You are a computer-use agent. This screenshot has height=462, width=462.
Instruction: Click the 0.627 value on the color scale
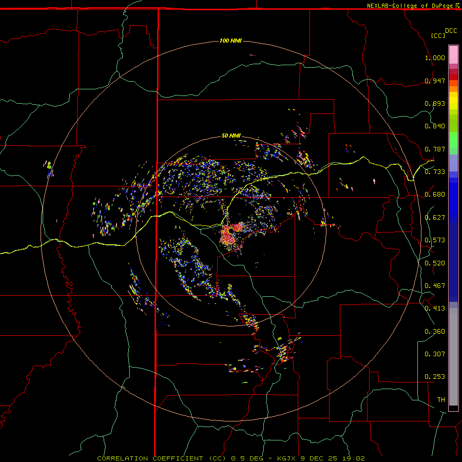coord(435,218)
